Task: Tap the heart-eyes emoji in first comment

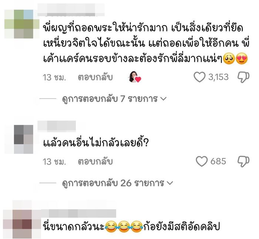Action: (x=242, y=59)
